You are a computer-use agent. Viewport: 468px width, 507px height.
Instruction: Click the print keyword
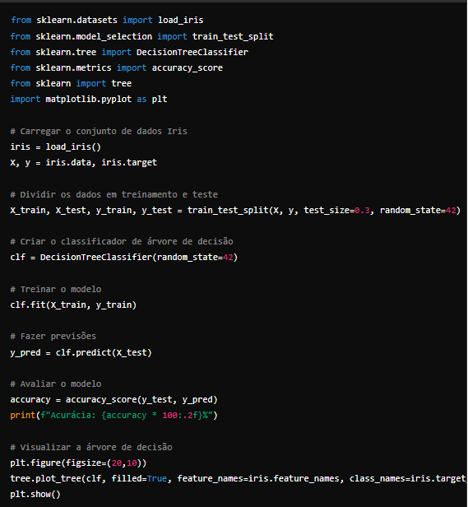[x=23, y=415]
